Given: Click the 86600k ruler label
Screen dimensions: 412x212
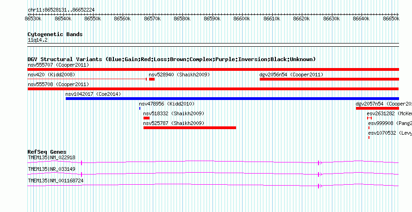Looking at the screenshot, I should [x=242, y=19].
